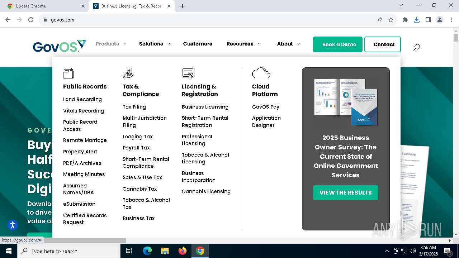Click the Book a Demo button
The image size is (459, 258).
338,44
